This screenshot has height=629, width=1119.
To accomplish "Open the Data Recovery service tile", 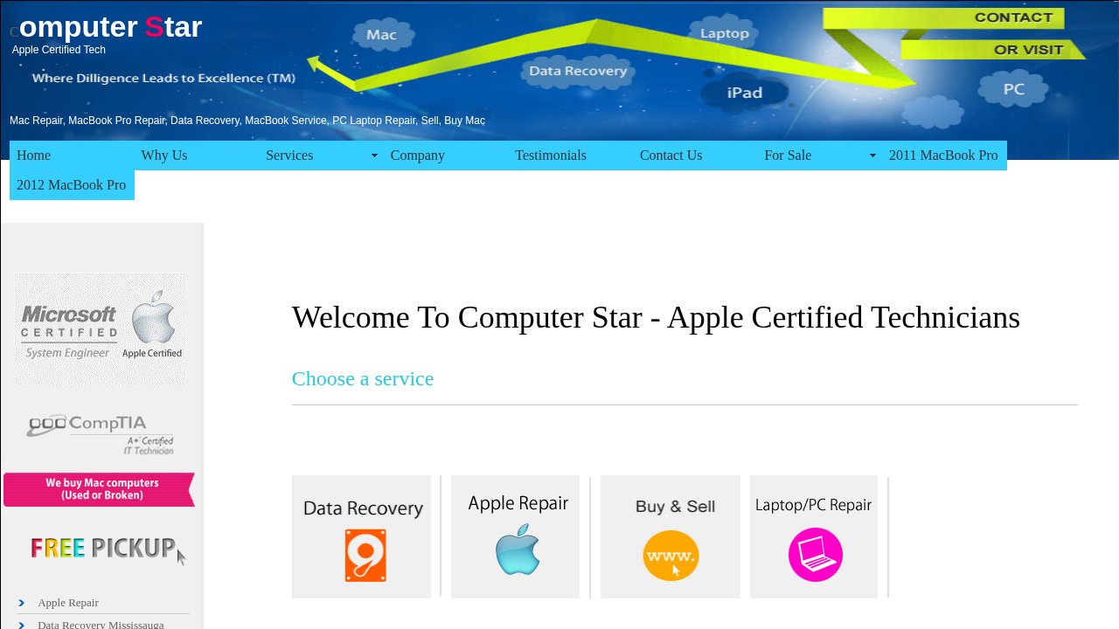I will coord(361,536).
